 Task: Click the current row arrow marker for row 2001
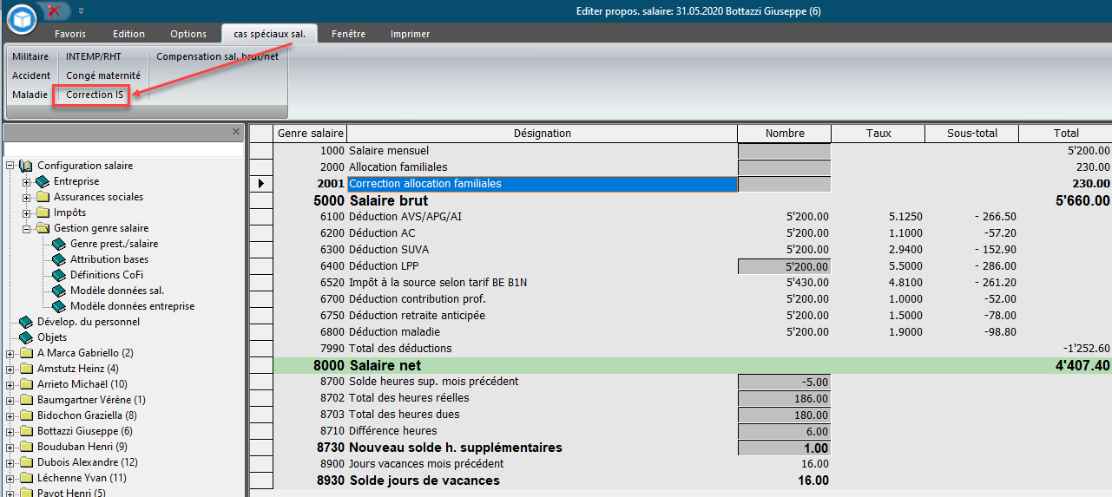tap(261, 184)
